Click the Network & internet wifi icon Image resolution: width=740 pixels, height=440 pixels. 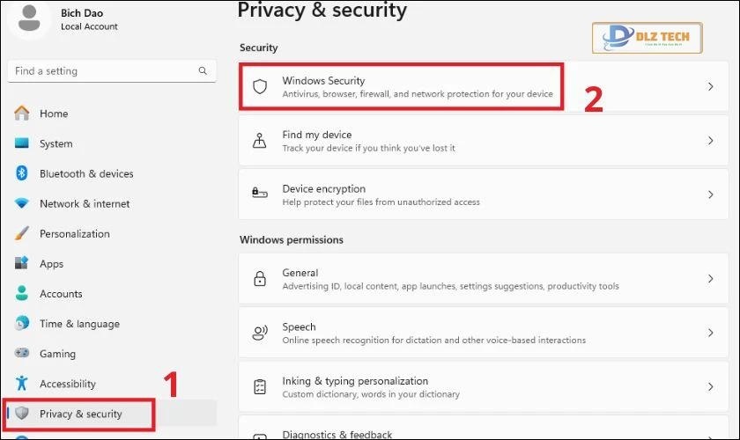[x=22, y=203]
